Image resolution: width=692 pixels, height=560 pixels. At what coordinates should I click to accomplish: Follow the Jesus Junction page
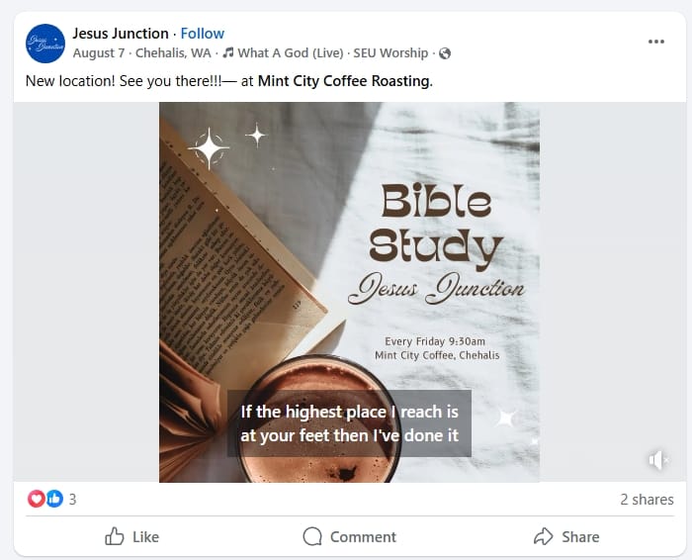(x=202, y=34)
